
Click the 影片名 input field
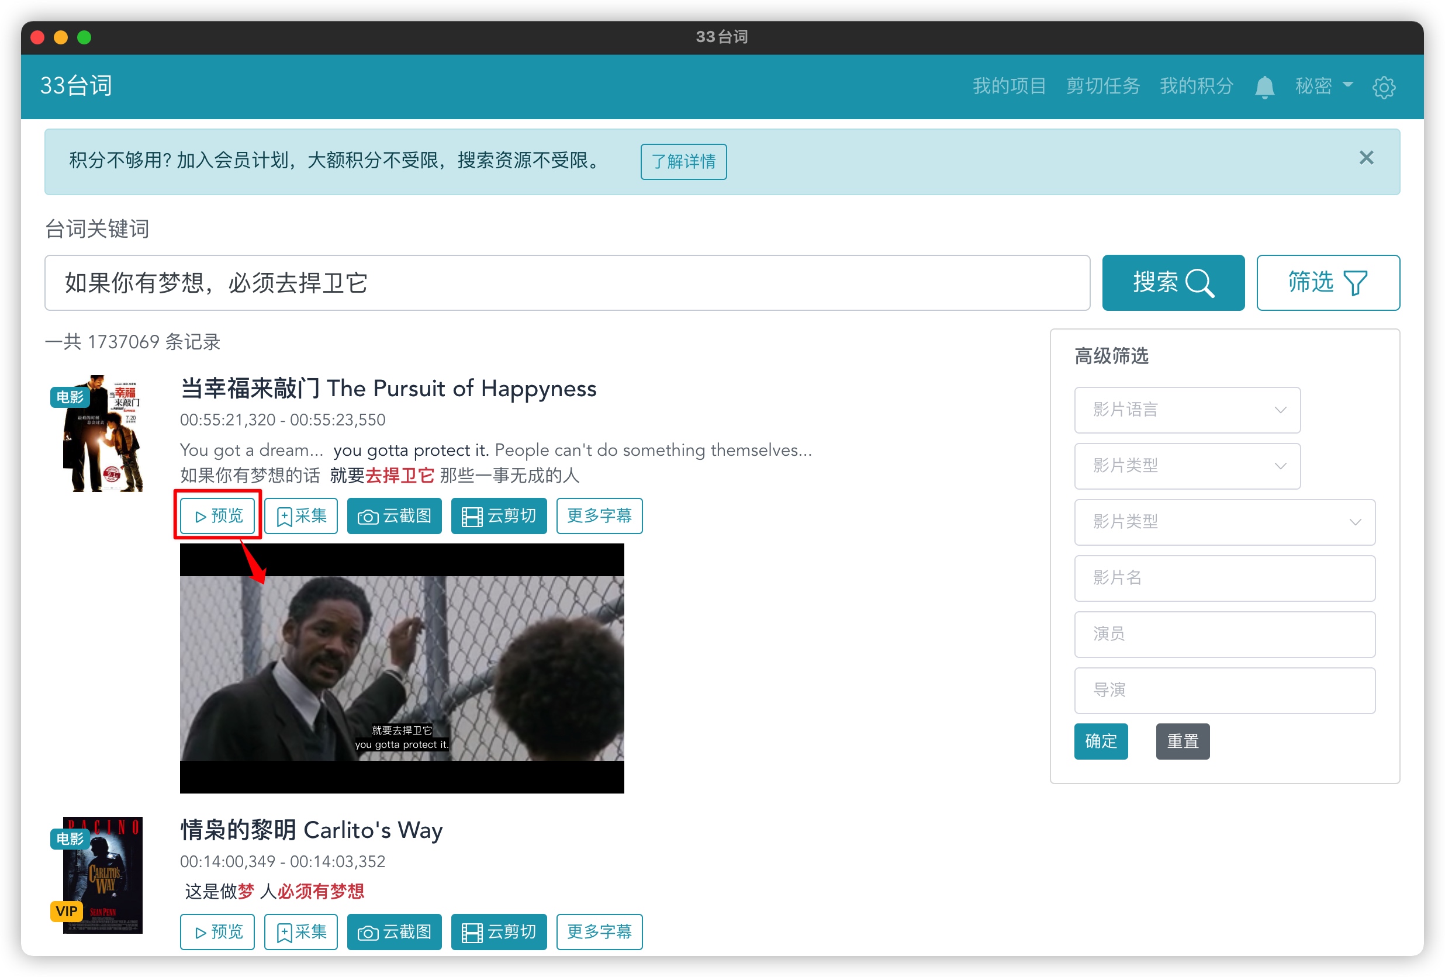pos(1224,578)
